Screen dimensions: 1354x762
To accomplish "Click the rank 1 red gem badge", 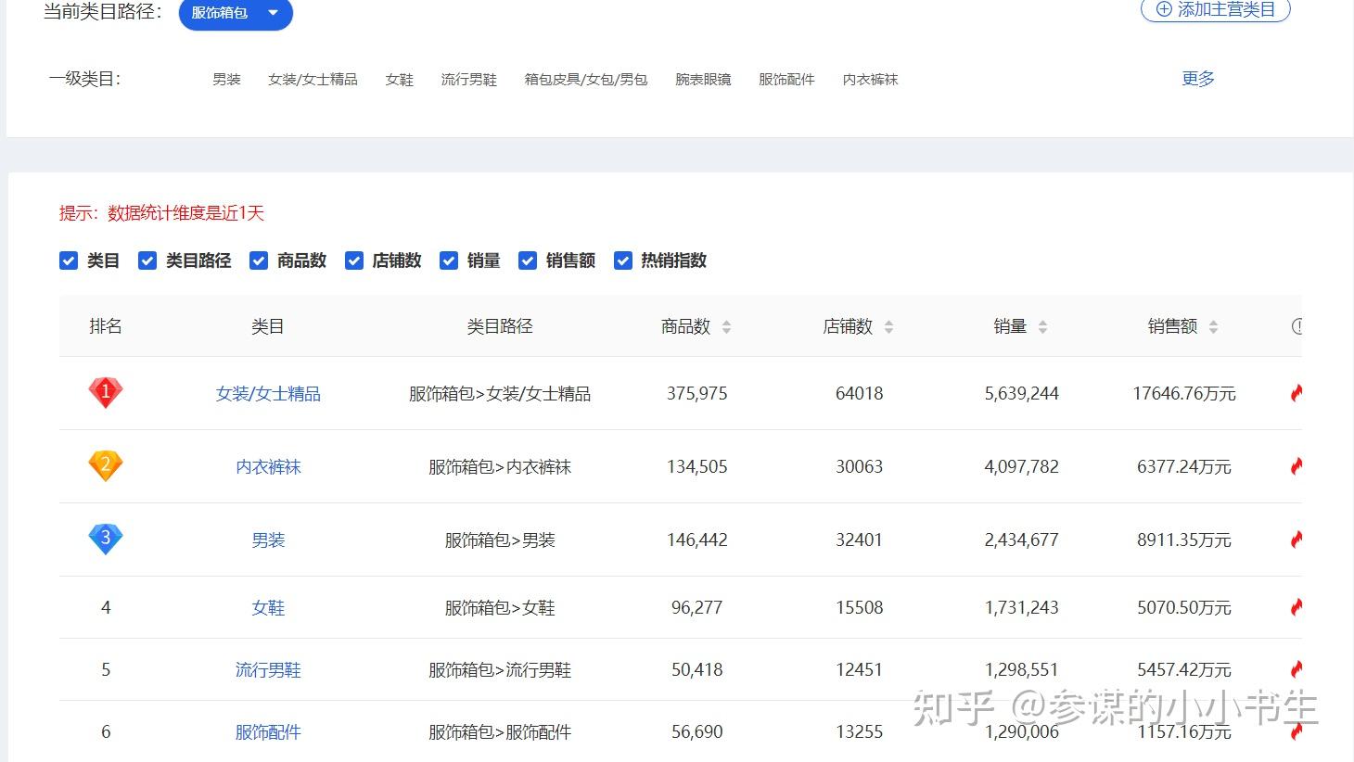I will [x=106, y=392].
